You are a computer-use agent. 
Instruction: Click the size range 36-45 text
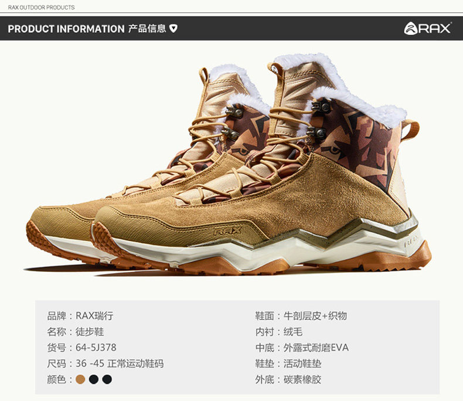pyautogui.click(x=90, y=363)
